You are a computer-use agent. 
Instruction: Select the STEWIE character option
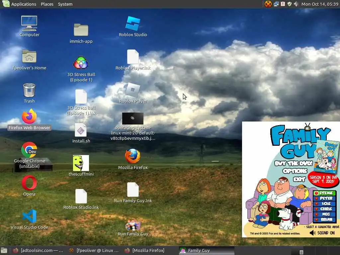pyautogui.click(x=324, y=193)
